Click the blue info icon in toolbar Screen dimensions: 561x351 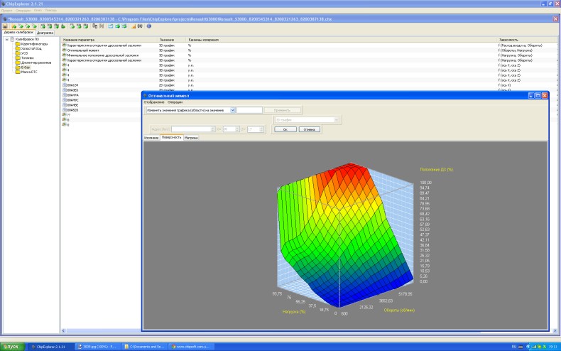coord(149,26)
